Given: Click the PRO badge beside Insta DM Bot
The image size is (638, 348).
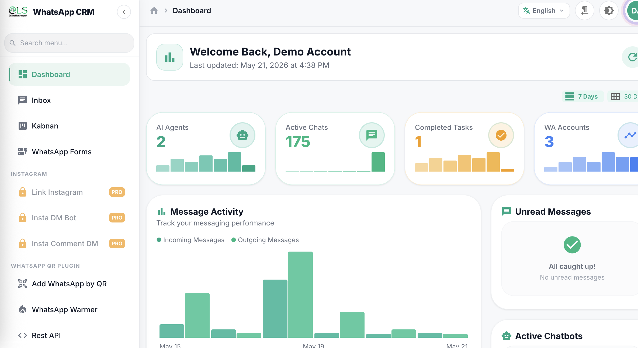Looking at the screenshot, I should click(117, 218).
